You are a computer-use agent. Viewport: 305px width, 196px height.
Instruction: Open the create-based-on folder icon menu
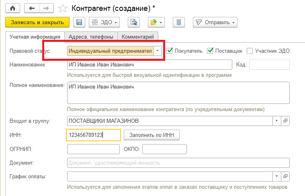(x=156, y=22)
